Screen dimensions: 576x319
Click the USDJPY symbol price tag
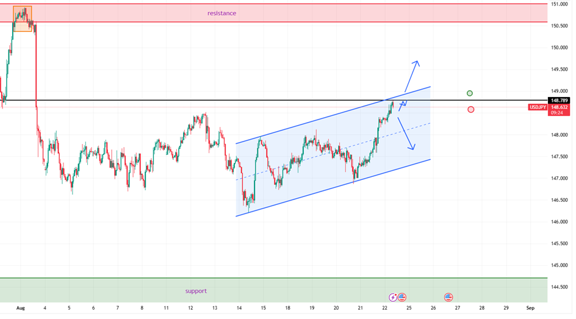tap(537, 107)
